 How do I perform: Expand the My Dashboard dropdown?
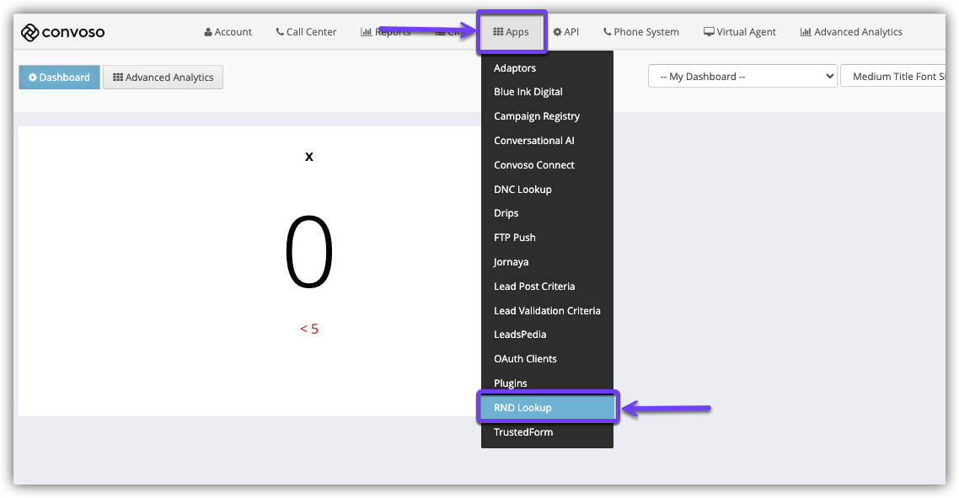(x=742, y=77)
